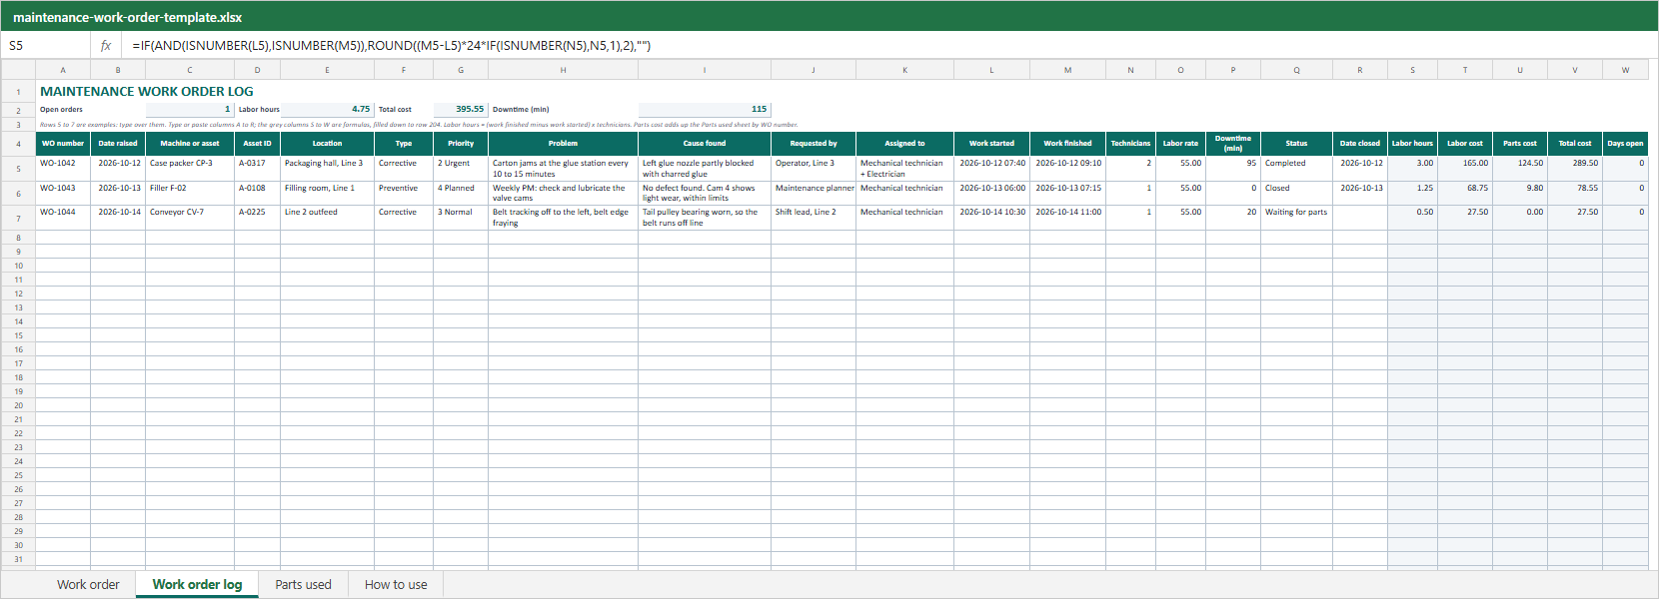Screen dimensions: 1659x599
Task: Click the Requested by header cell
Action: (814, 143)
